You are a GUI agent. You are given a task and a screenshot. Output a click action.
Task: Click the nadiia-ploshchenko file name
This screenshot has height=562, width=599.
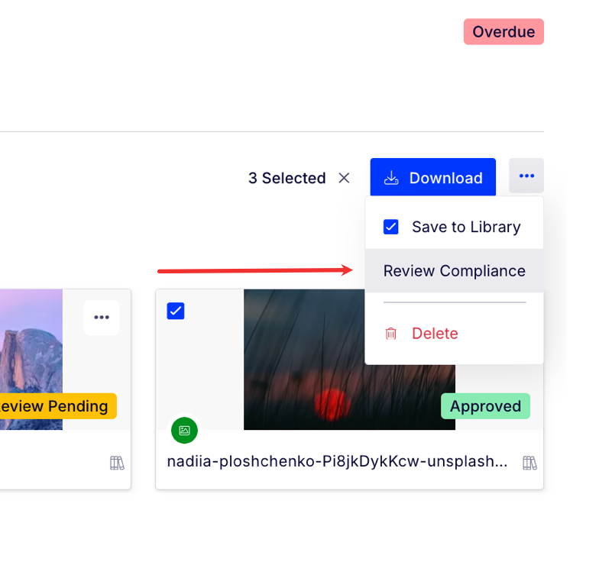coord(338,461)
